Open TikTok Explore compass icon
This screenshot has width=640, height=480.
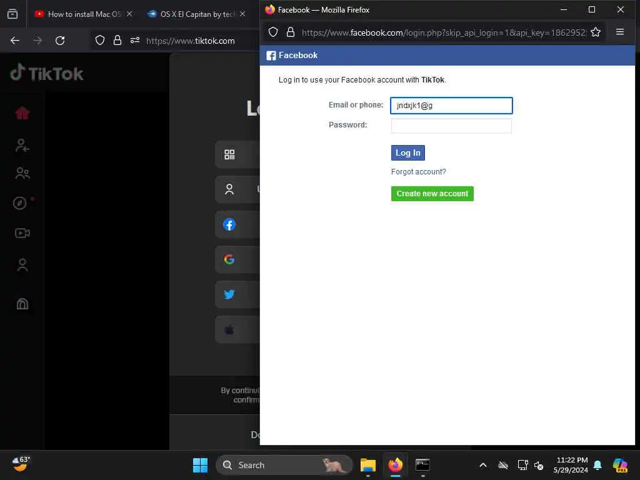click(19, 203)
